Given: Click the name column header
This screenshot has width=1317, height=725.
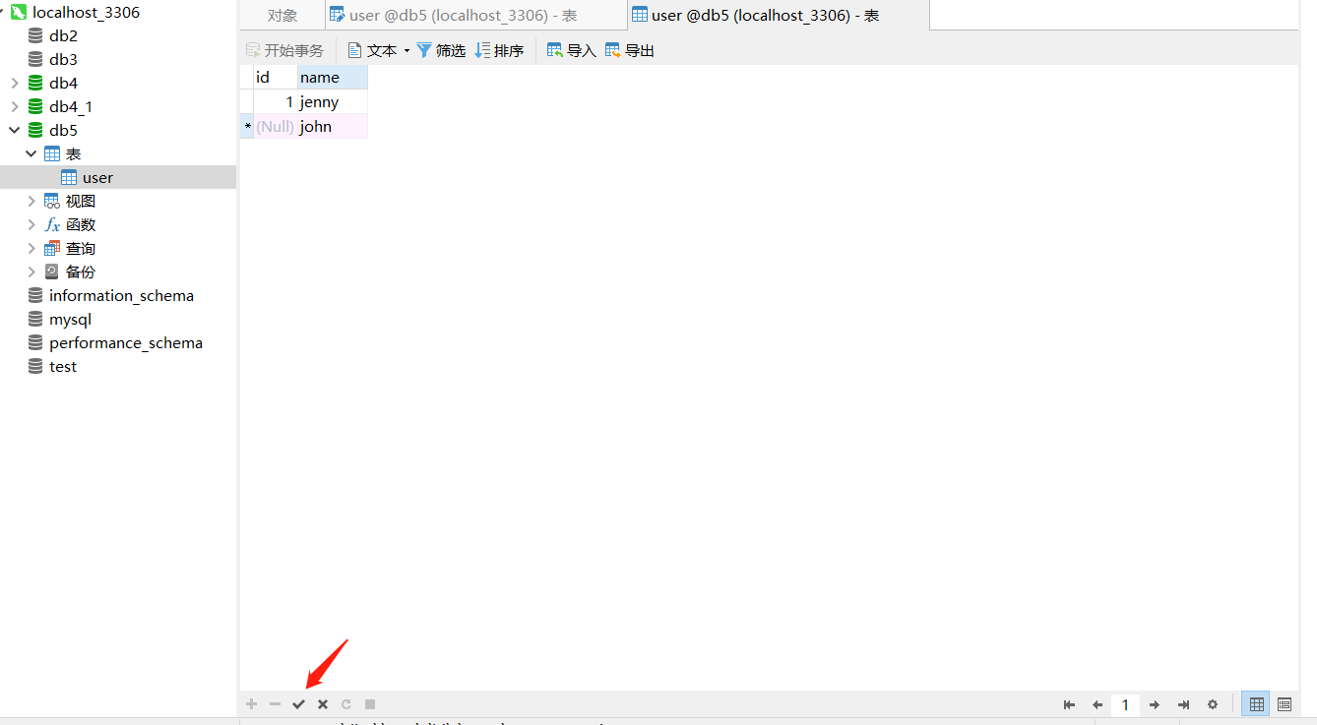Looking at the screenshot, I should (x=333, y=78).
